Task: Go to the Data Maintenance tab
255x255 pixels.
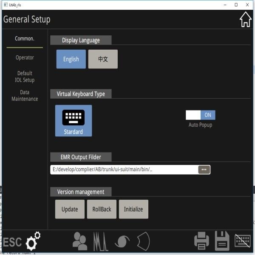Action: tap(25, 96)
